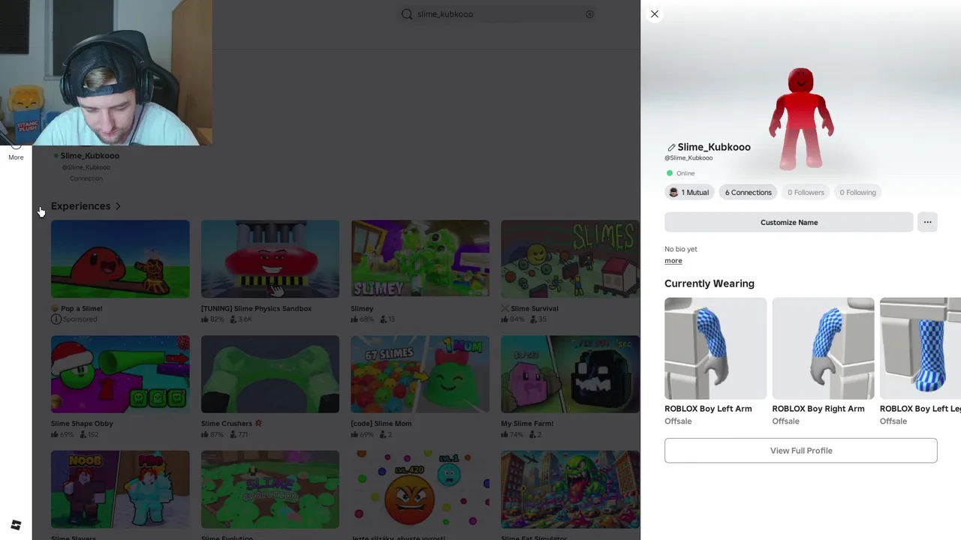Click the Slime Survival title text

pos(535,308)
